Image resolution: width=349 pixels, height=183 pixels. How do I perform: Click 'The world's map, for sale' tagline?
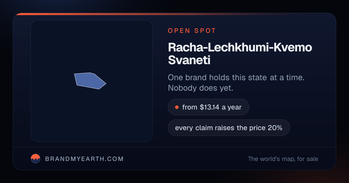[x=283, y=159]
